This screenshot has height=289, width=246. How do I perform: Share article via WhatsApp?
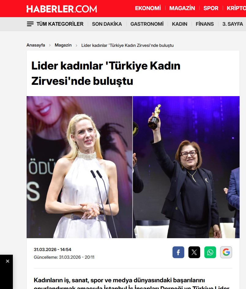(210, 252)
